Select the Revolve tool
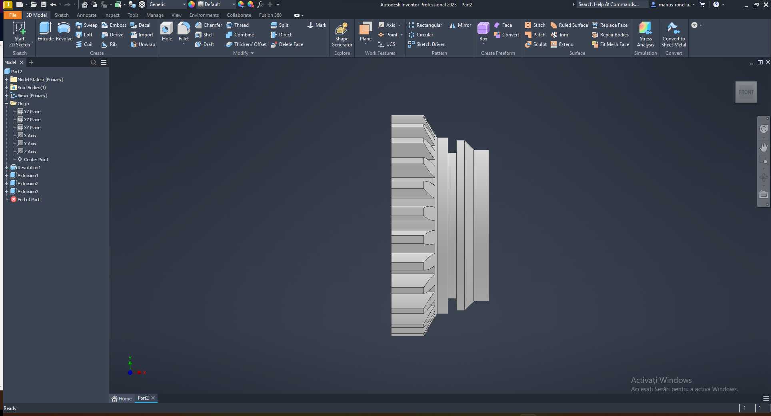 (64, 32)
